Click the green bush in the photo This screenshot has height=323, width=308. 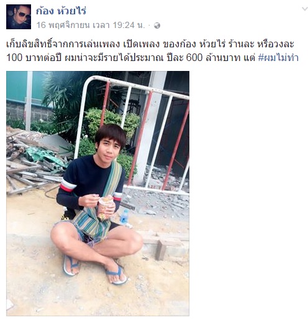(x=113, y=123)
